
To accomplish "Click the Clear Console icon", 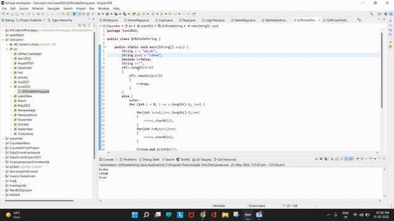I will [332, 159].
